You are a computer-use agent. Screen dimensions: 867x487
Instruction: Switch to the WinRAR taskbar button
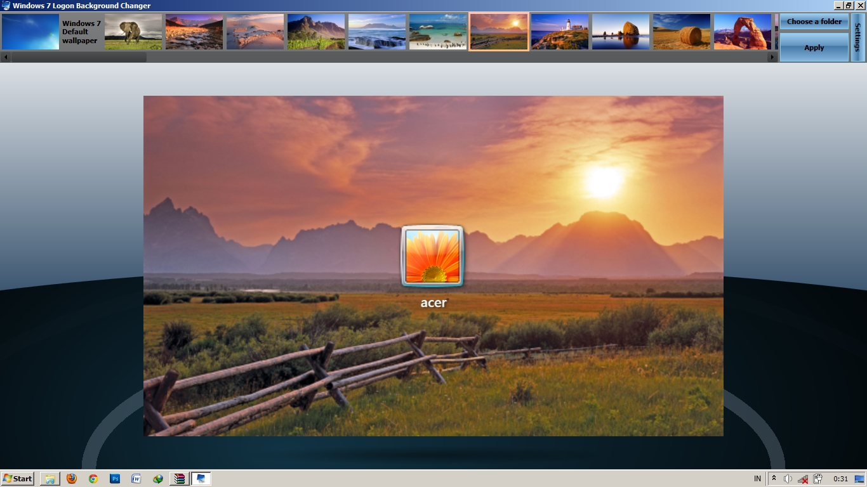pyautogui.click(x=180, y=479)
